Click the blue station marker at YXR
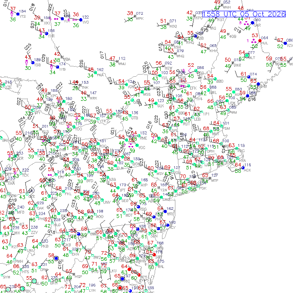 point(47,34)
